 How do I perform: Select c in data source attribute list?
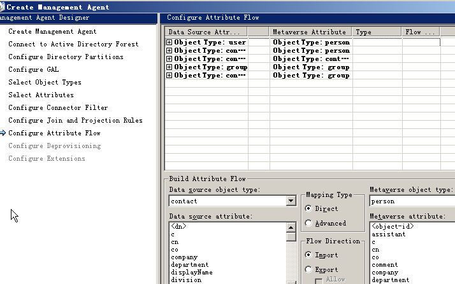click(x=173, y=234)
